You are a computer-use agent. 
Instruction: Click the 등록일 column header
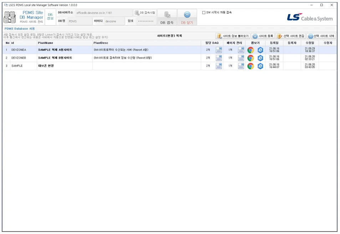point(274,43)
